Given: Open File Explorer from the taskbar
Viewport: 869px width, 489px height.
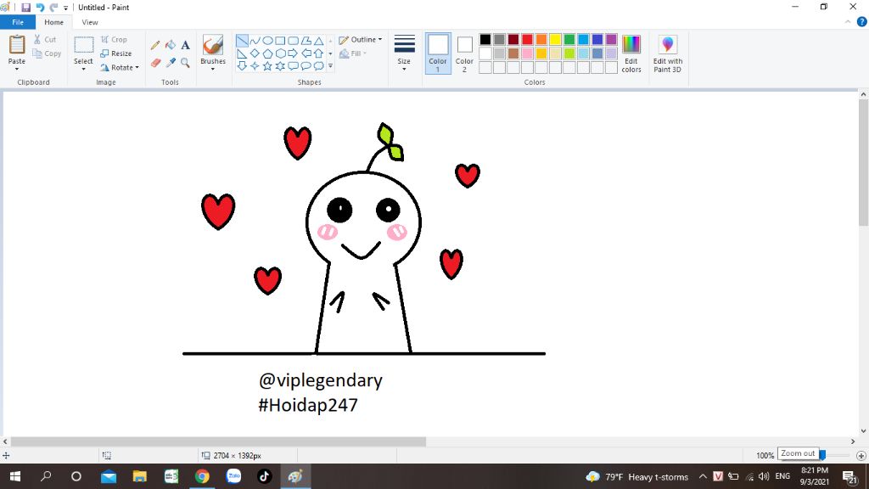Looking at the screenshot, I should click(x=140, y=476).
